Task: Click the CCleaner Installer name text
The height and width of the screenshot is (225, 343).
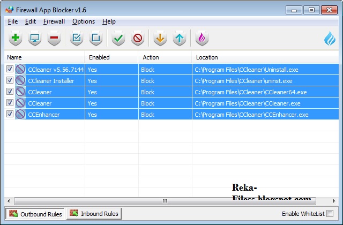Action: point(51,81)
